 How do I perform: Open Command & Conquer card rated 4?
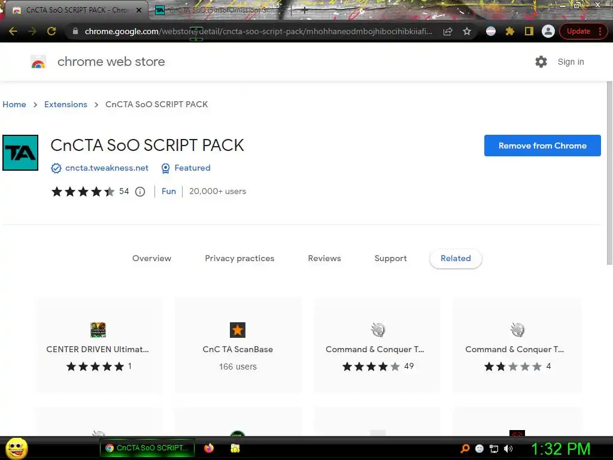click(x=517, y=346)
